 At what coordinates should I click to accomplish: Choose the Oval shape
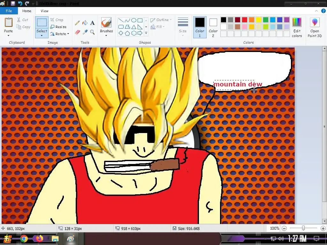[134, 20]
